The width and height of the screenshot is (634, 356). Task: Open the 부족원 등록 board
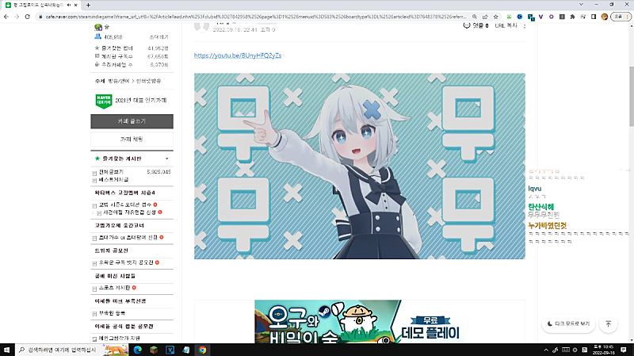(112, 313)
